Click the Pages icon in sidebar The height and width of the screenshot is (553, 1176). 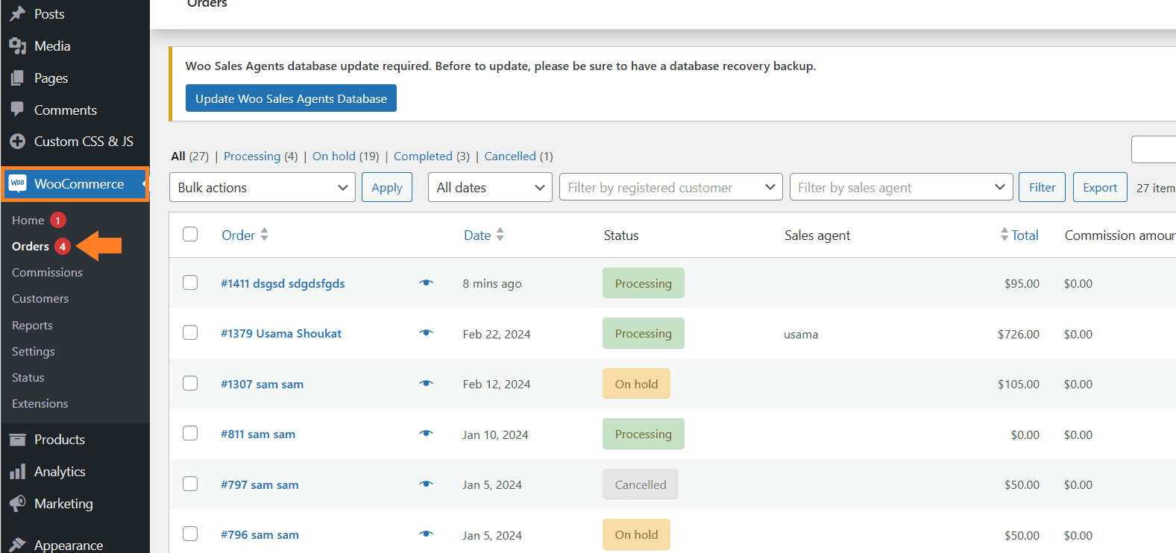(18, 78)
